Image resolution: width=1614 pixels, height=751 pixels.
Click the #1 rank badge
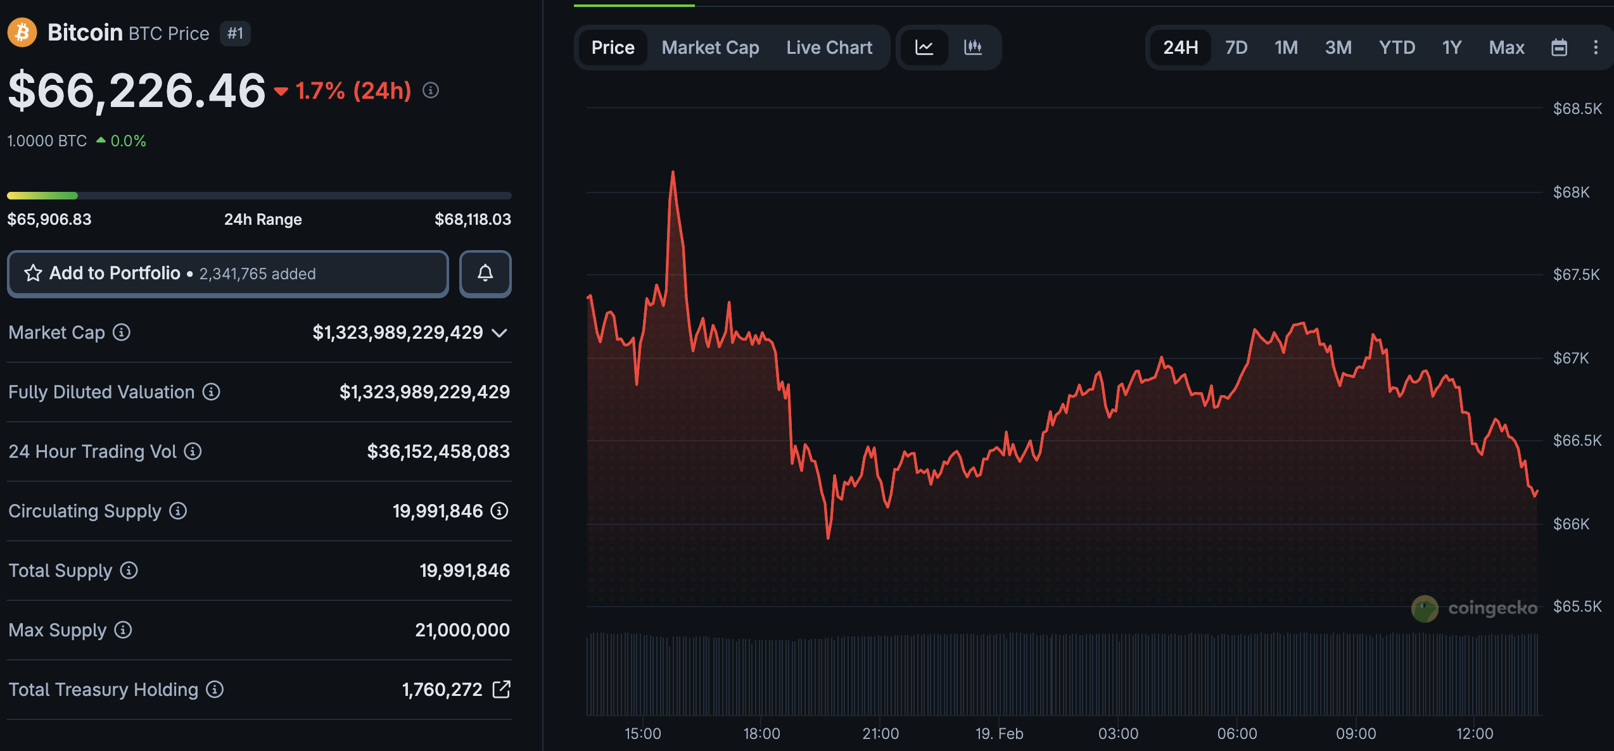235,33
